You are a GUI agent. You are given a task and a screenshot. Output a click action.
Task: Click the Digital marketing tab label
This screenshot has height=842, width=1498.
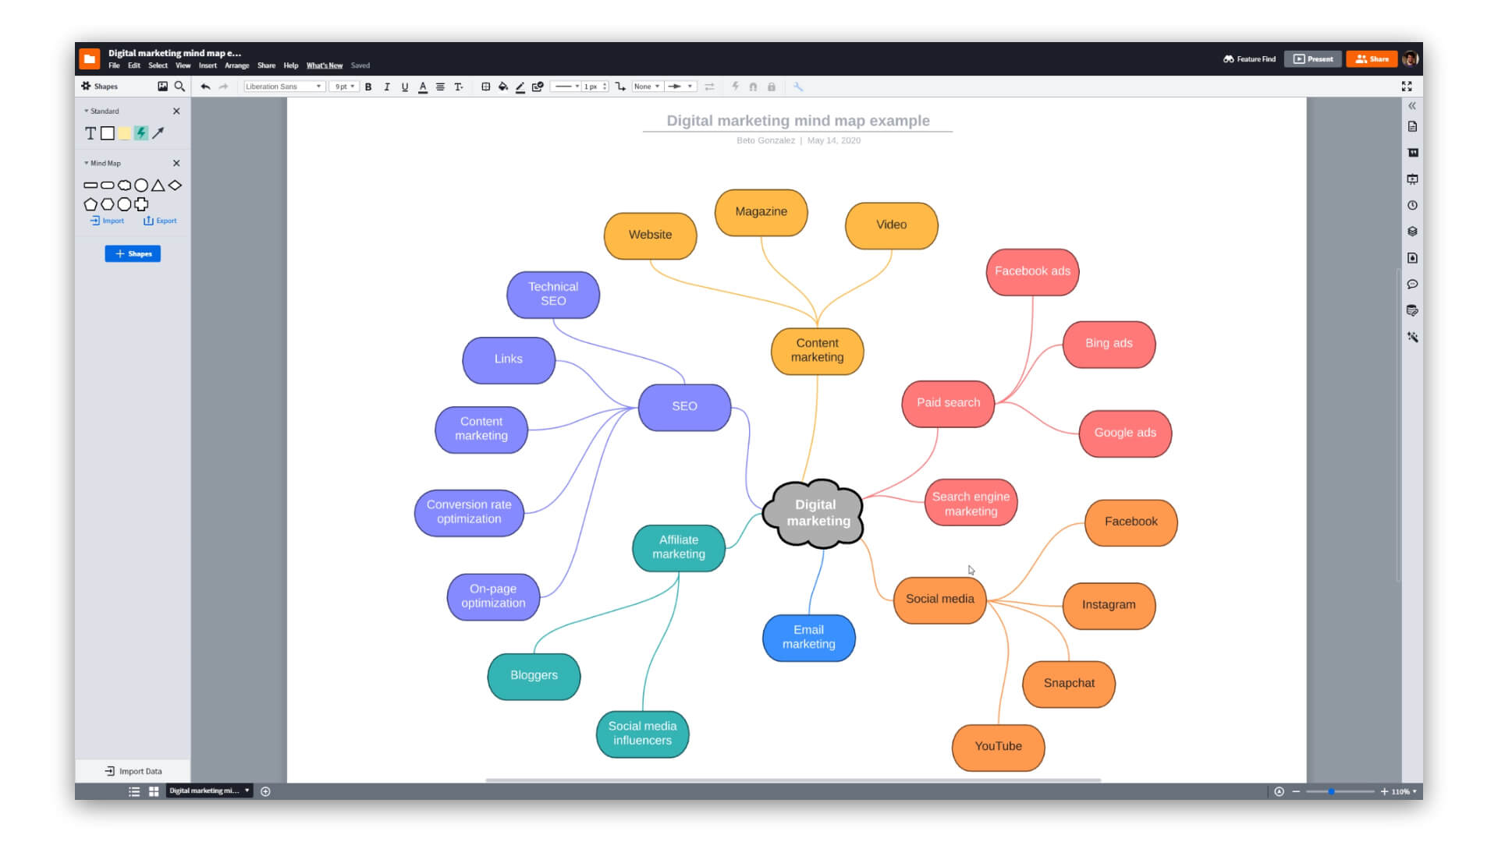pyautogui.click(x=204, y=791)
